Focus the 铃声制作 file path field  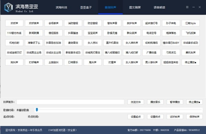tap(70, 102)
